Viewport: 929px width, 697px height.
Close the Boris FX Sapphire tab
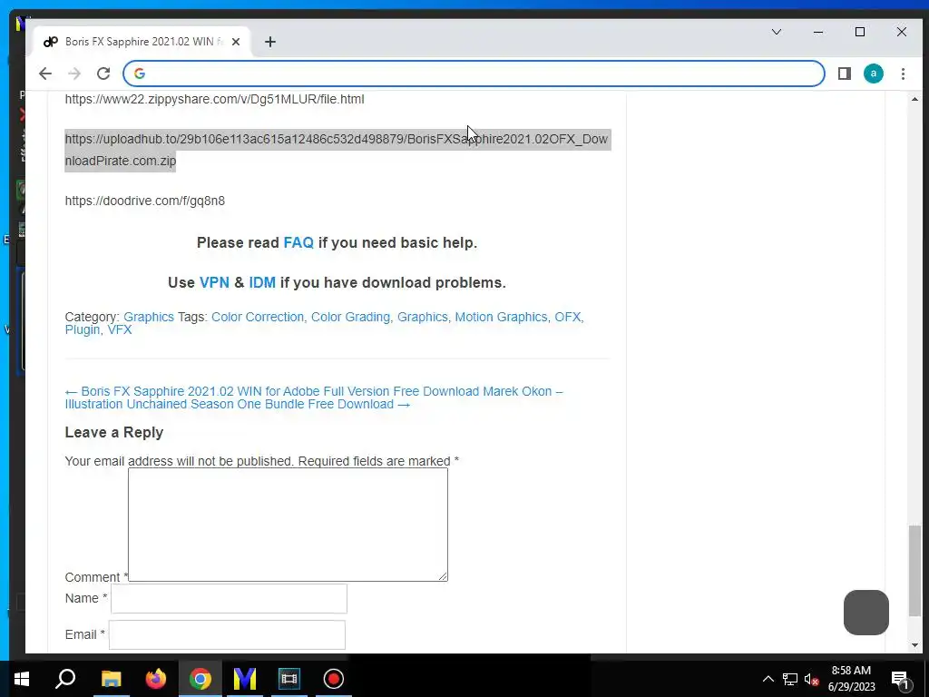tap(236, 42)
